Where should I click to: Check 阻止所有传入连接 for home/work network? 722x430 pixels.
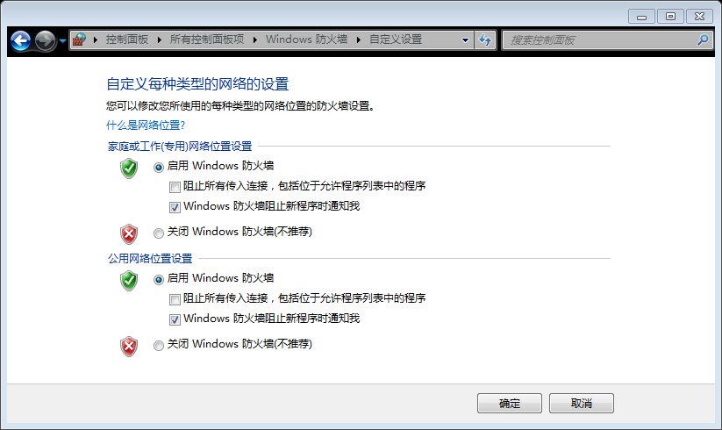click(x=175, y=187)
